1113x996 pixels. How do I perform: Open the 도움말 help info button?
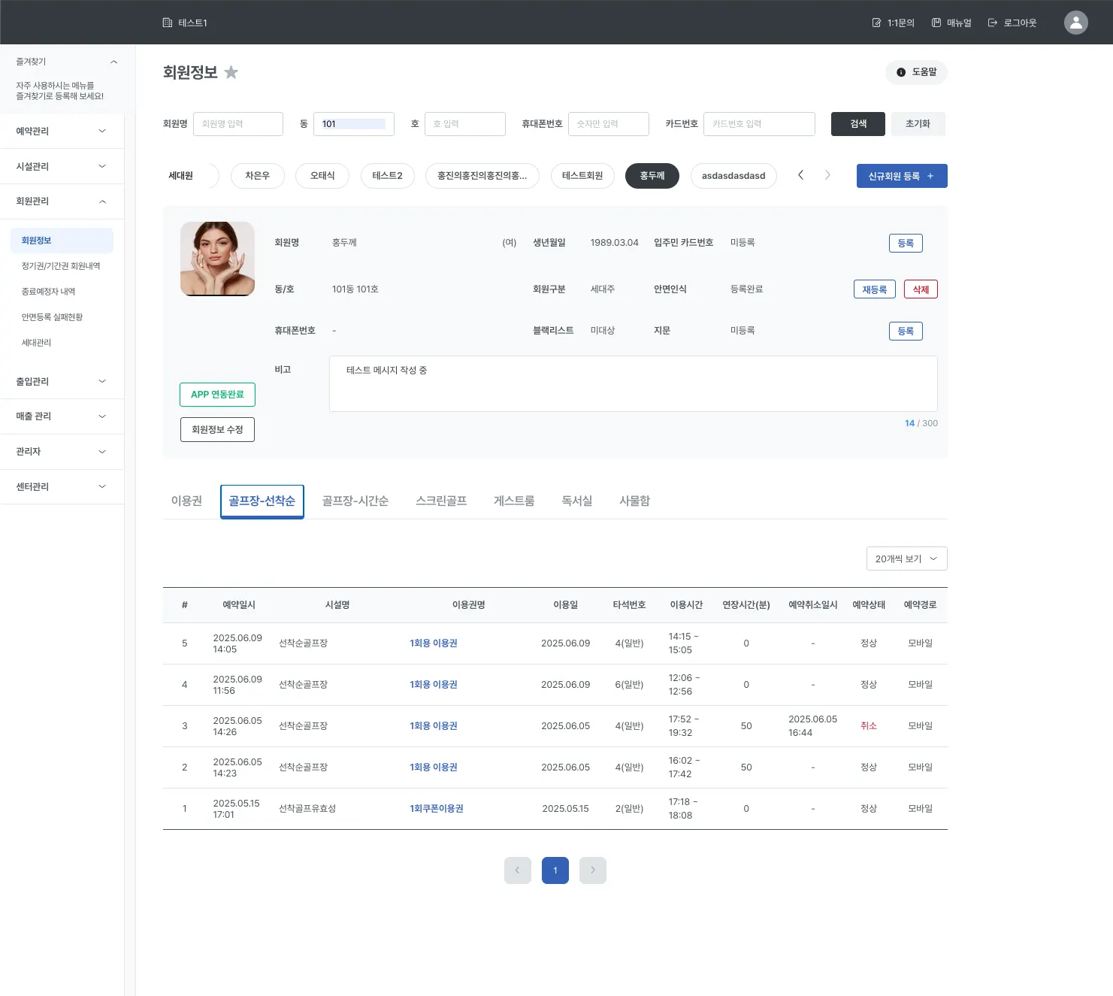click(x=916, y=72)
